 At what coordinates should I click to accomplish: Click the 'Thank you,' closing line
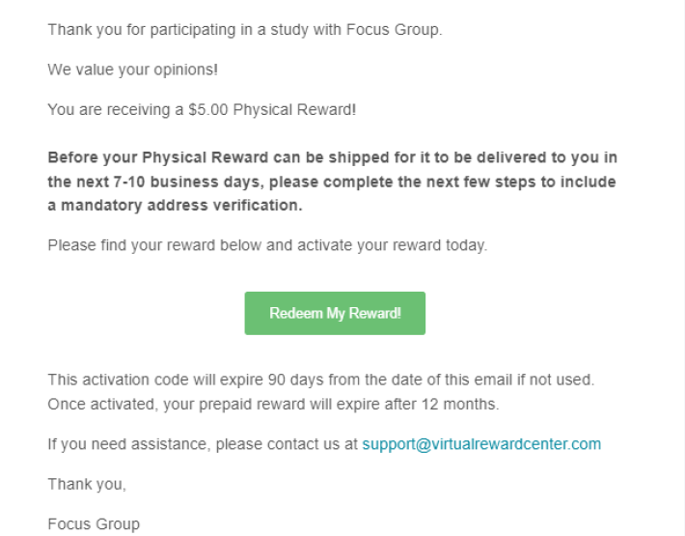pos(87,484)
